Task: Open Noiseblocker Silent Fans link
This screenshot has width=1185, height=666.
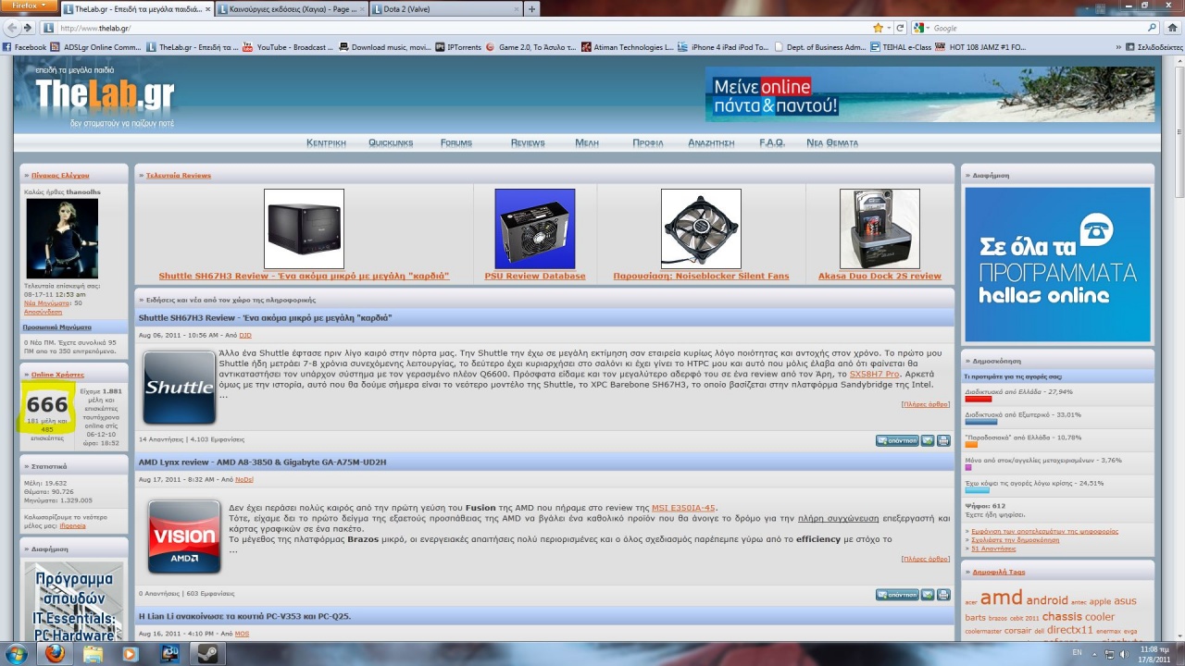Action: coord(701,276)
